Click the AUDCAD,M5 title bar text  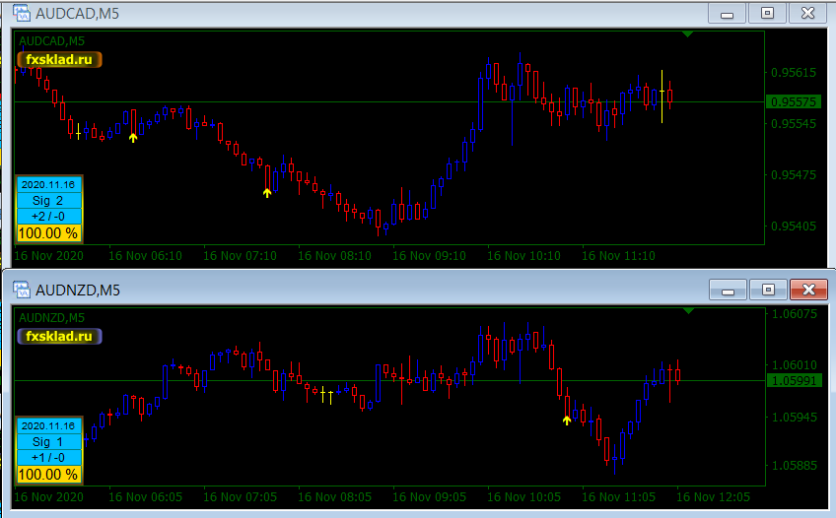coord(77,14)
